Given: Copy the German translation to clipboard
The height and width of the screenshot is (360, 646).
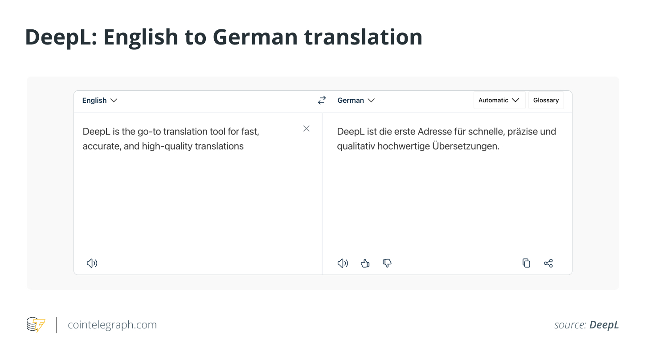Looking at the screenshot, I should pyautogui.click(x=526, y=263).
